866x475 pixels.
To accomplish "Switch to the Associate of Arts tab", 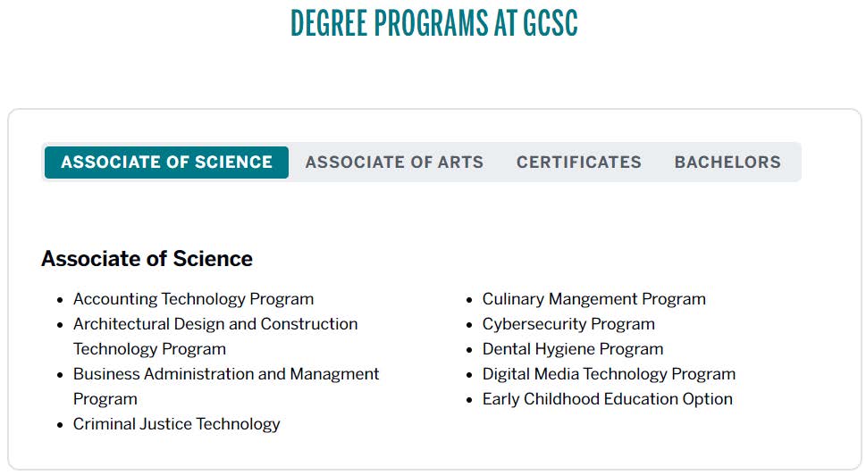I will (394, 162).
